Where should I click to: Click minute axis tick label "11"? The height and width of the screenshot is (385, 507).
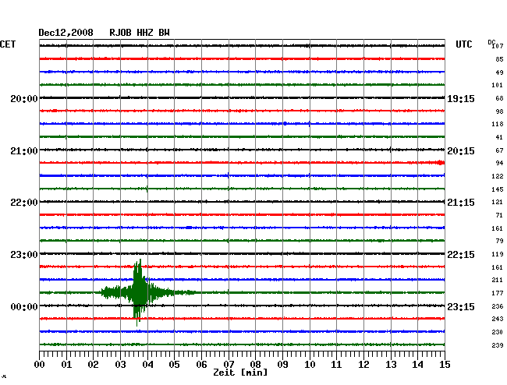tap(336, 365)
